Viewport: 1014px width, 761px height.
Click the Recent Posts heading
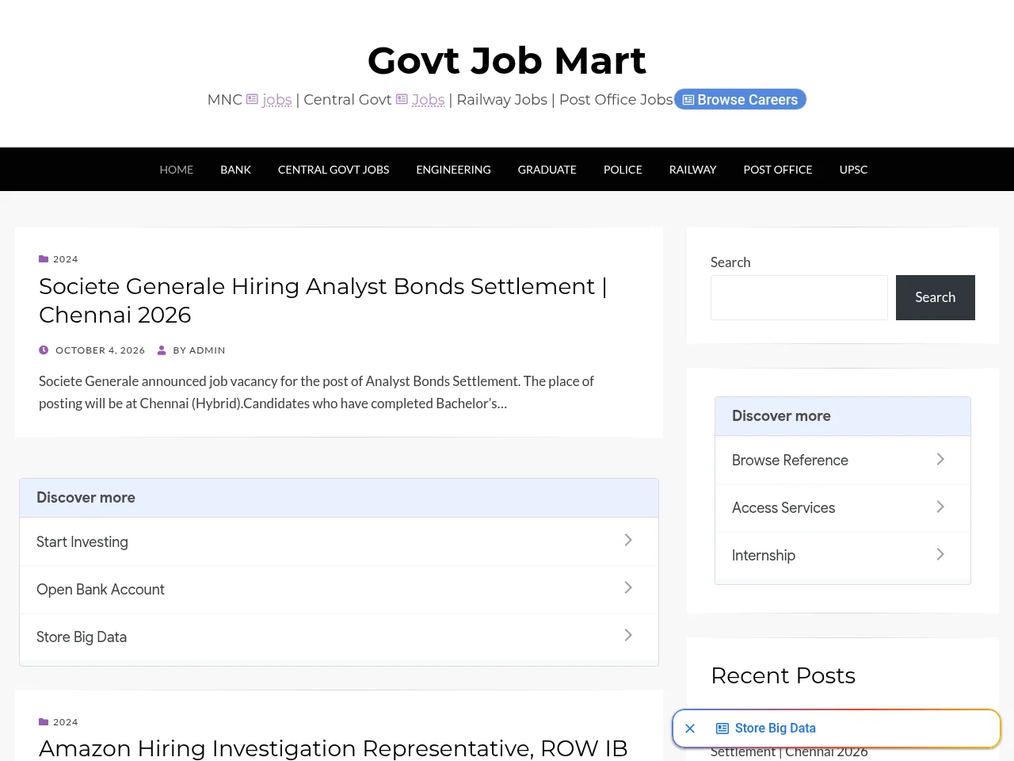pos(783,675)
